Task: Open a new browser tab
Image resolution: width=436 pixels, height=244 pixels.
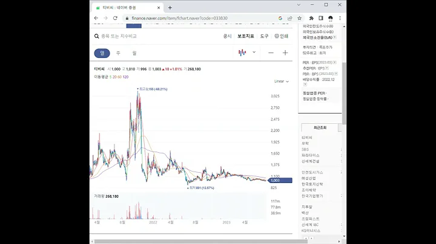Action: click(170, 8)
